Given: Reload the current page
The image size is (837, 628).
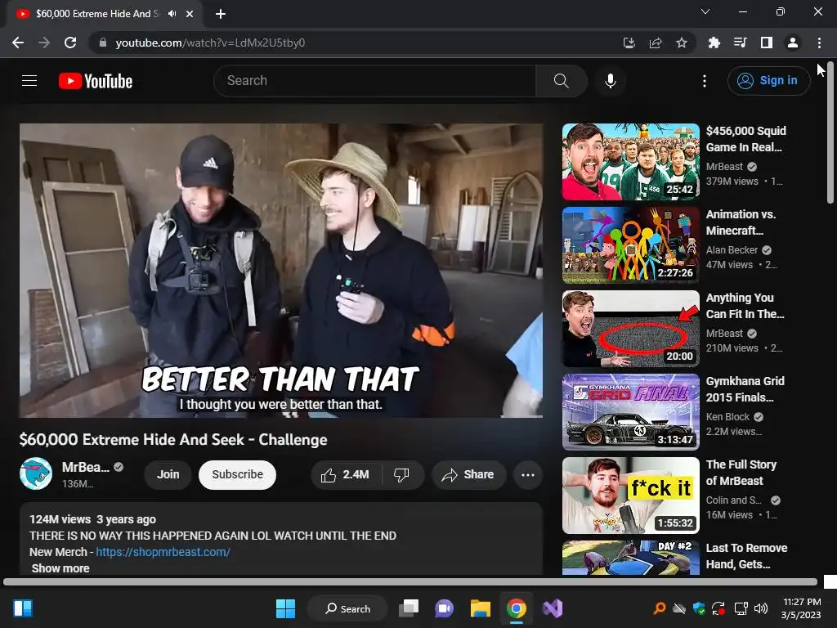Looking at the screenshot, I should pos(70,43).
